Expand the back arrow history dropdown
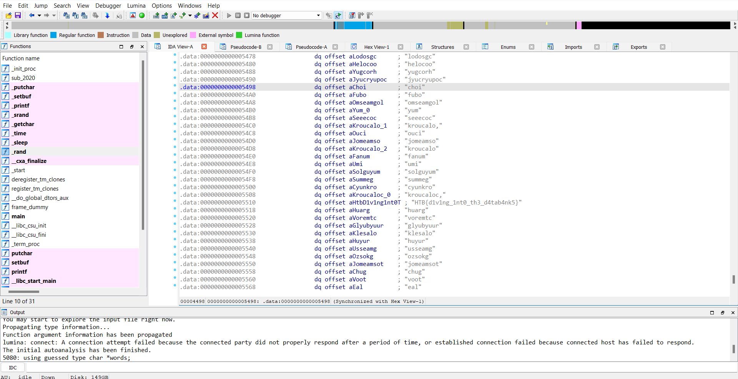 pyautogui.click(x=39, y=15)
